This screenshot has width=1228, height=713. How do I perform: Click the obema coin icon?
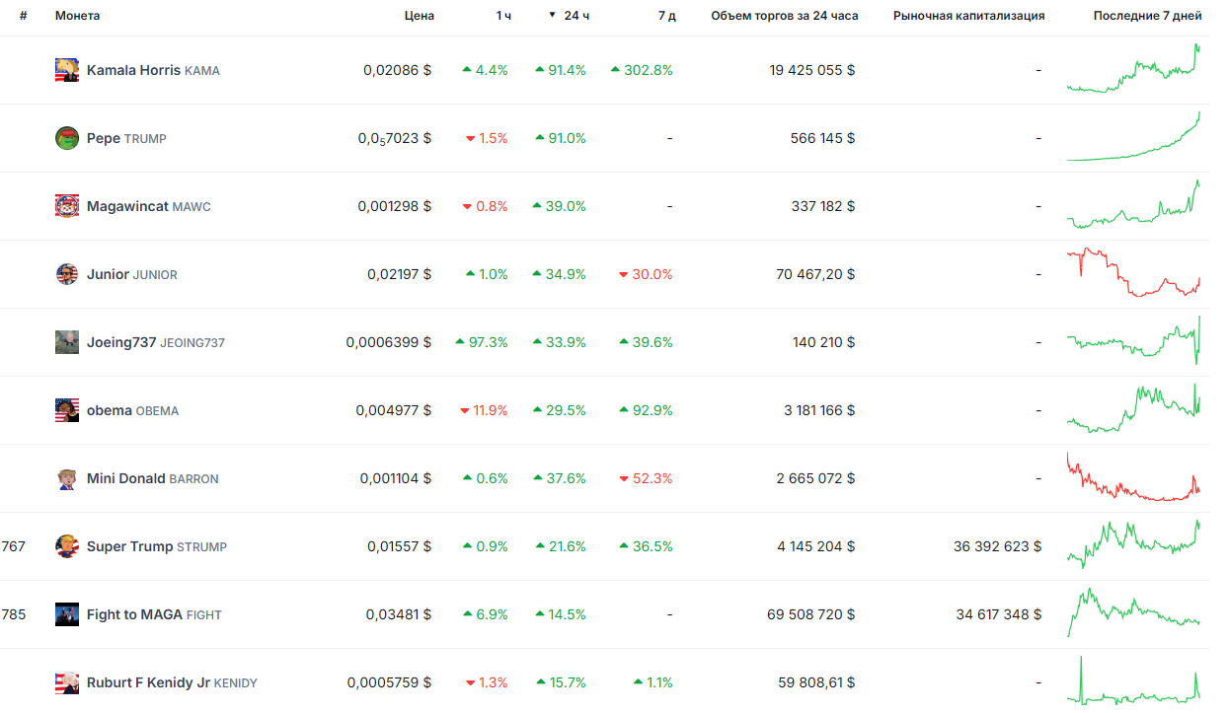point(67,410)
